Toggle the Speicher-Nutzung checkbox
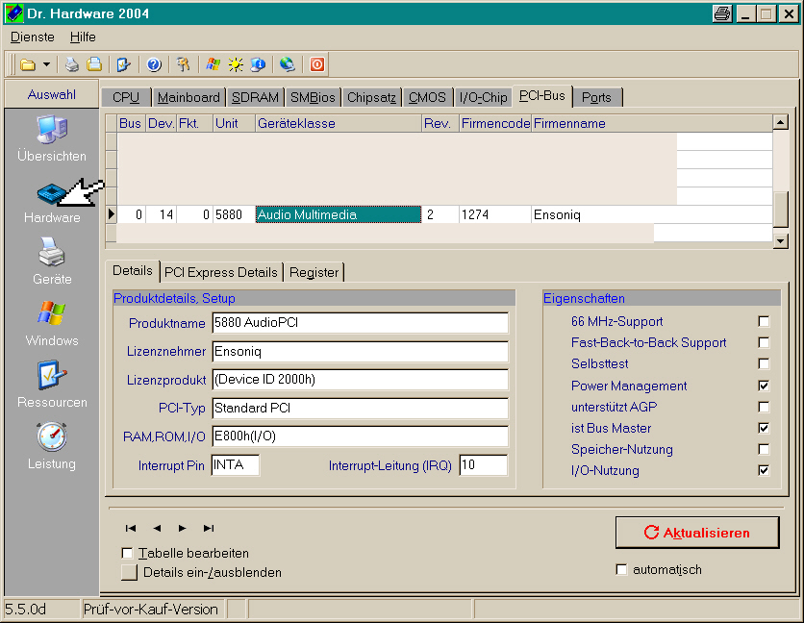The height and width of the screenshot is (623, 804). click(x=764, y=449)
